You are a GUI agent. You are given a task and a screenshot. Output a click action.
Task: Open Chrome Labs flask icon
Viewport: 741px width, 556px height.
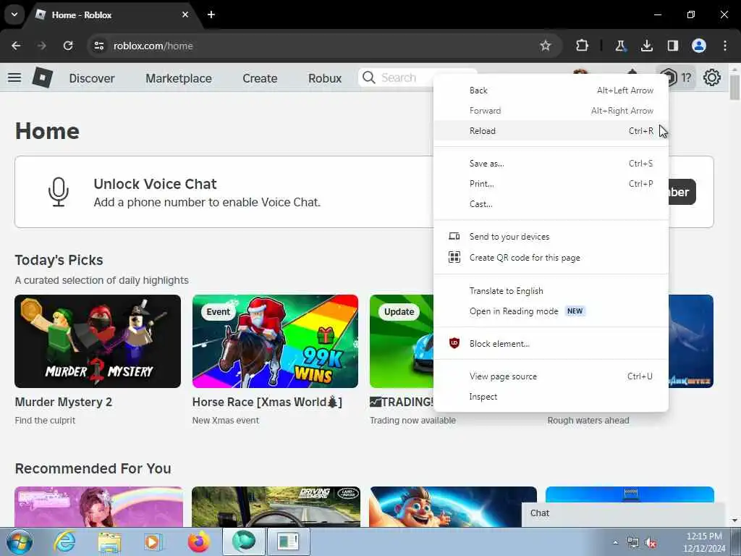pos(620,46)
